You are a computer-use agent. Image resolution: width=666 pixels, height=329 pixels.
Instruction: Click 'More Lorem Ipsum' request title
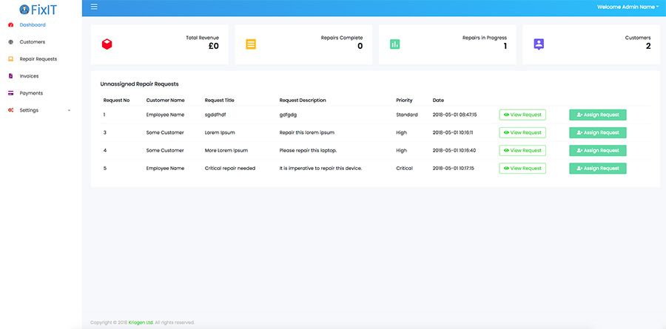click(x=226, y=150)
